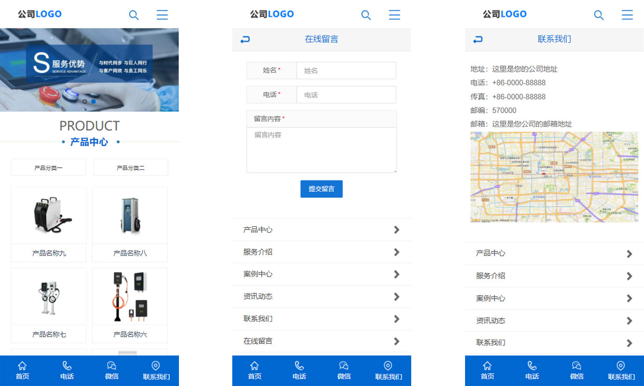The width and height of the screenshot is (644, 386).
Task: Tap the back arrow in the 联系我们 header
Action: click(x=478, y=40)
